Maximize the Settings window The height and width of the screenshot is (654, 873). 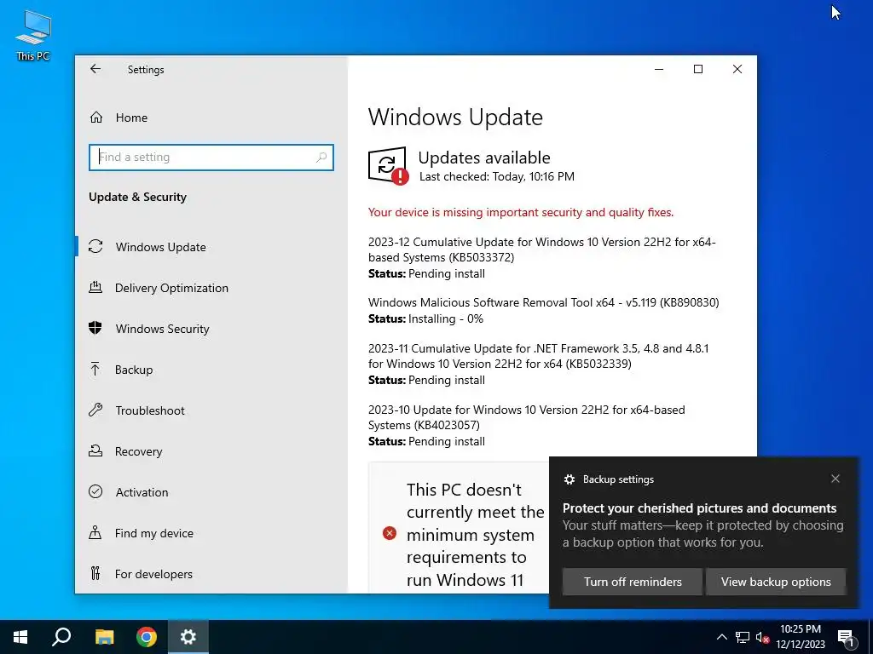point(698,69)
